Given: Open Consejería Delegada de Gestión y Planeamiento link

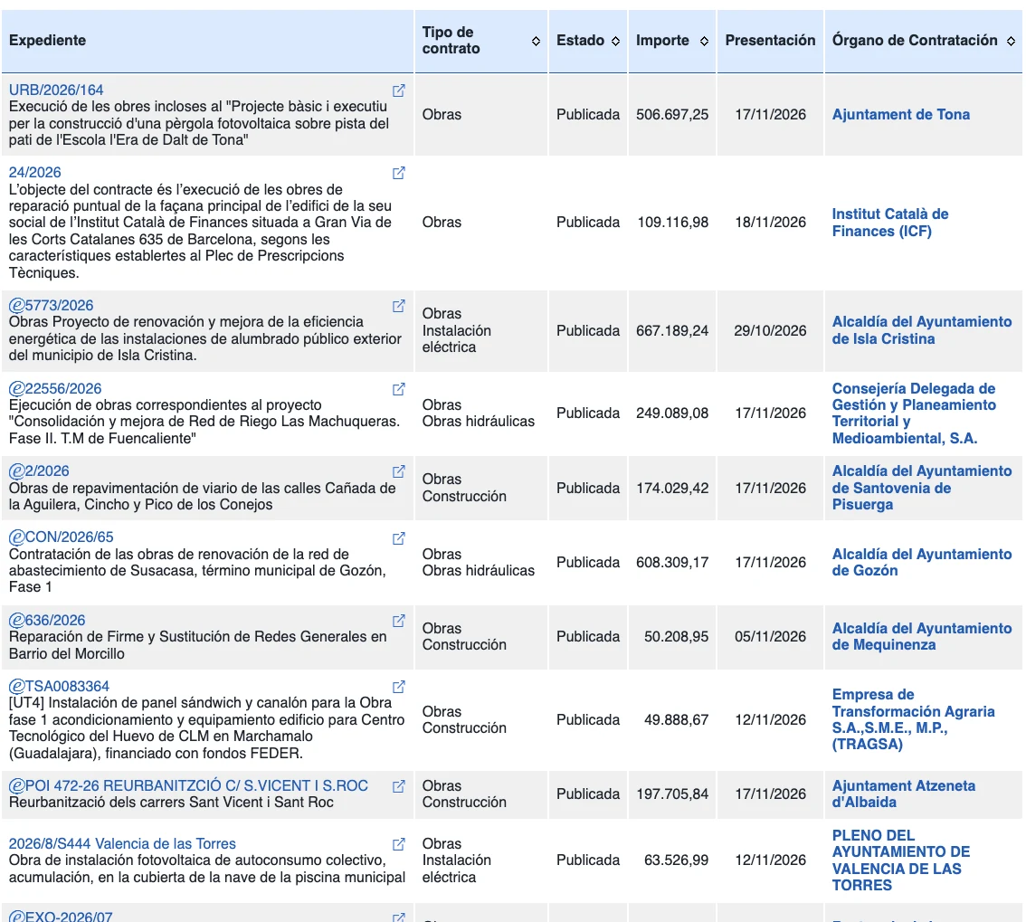Looking at the screenshot, I should pos(914,413).
